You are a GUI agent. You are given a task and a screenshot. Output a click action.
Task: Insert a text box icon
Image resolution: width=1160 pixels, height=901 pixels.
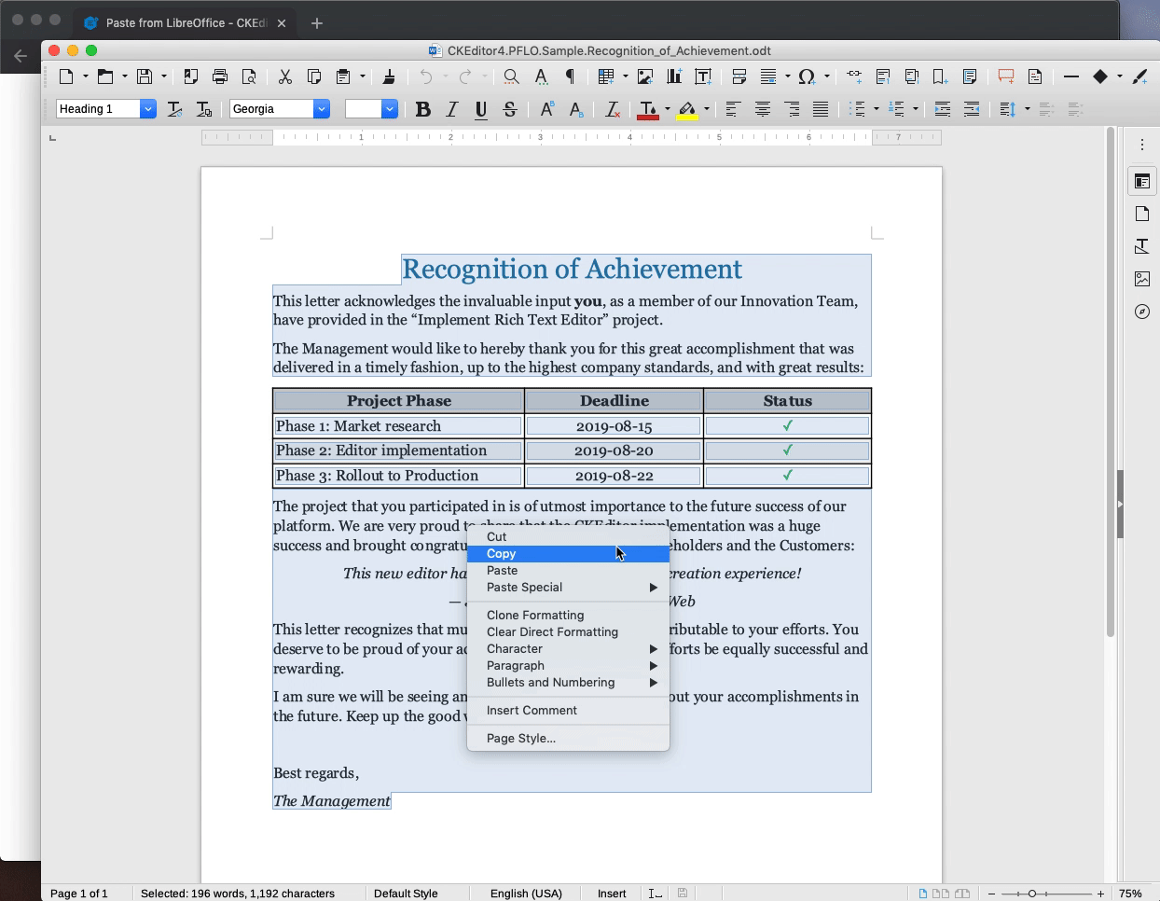[x=703, y=76]
